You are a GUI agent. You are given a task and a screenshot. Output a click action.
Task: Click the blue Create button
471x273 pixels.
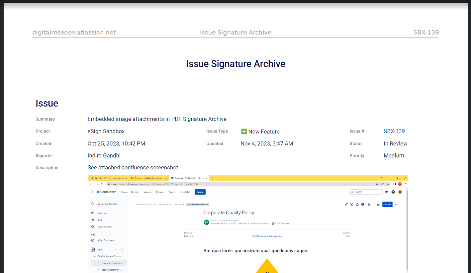point(200,192)
